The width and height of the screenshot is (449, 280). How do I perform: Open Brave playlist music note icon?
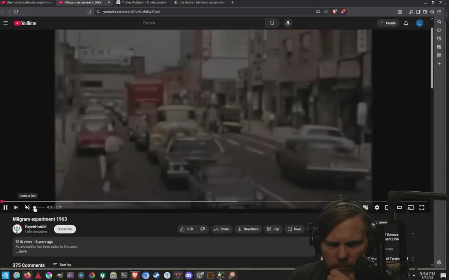411,12
